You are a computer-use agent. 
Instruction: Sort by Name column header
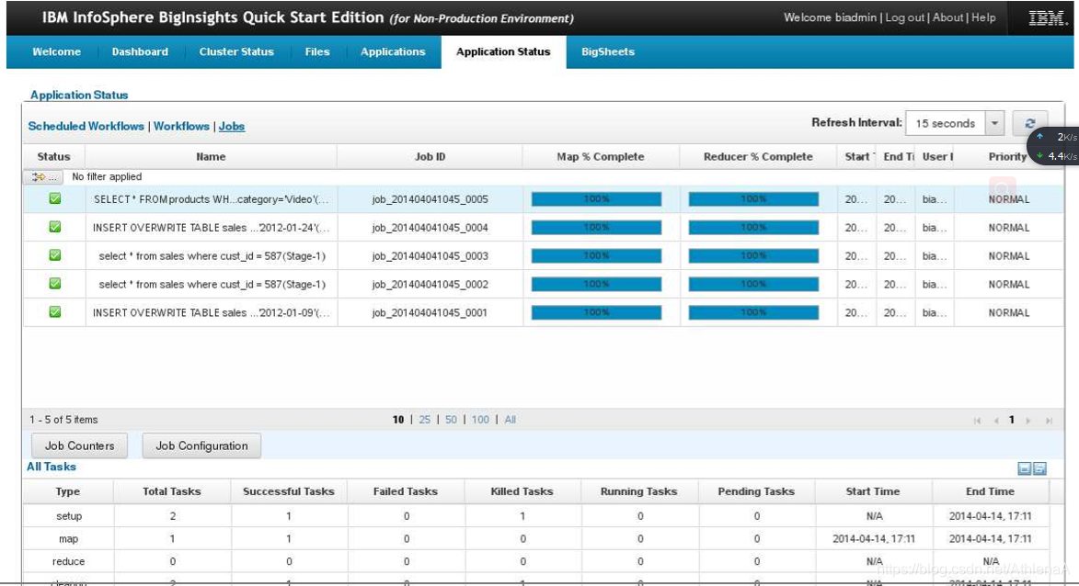tap(211, 157)
